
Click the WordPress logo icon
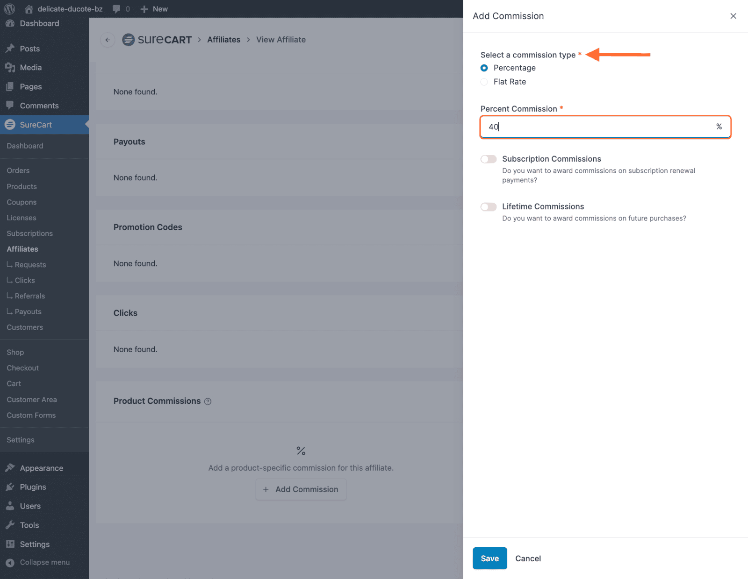[9, 9]
